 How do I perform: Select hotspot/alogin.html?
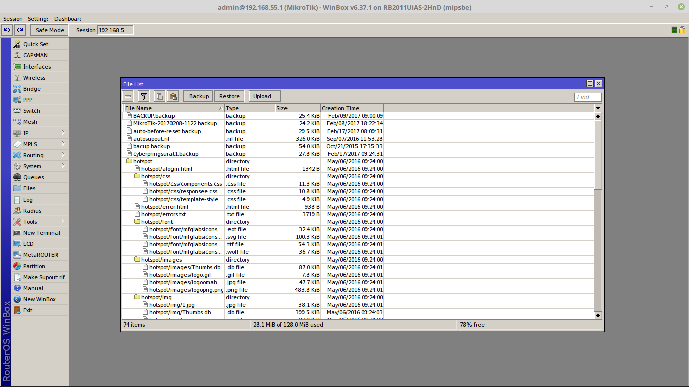pos(358,169)
